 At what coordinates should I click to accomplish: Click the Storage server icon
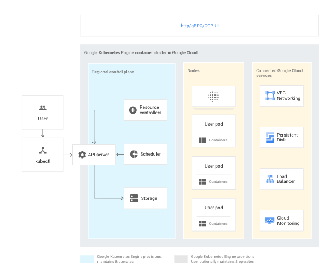coord(134,198)
